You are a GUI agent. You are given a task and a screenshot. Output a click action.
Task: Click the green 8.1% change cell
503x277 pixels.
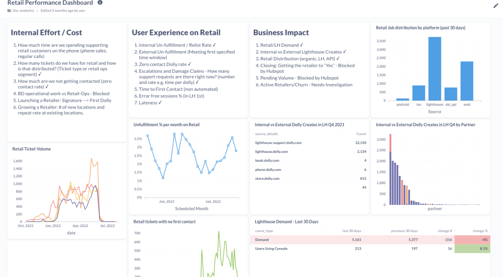point(472,249)
